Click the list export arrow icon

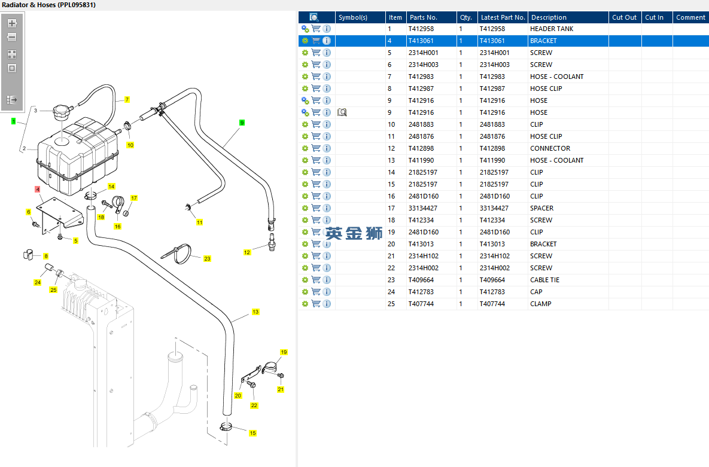[12, 100]
